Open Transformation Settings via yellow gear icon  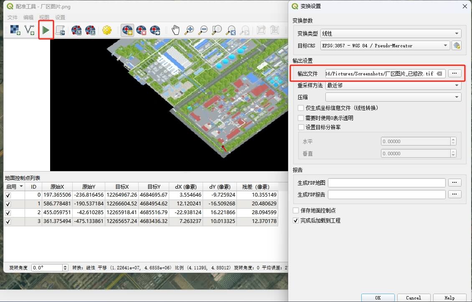coord(107,30)
